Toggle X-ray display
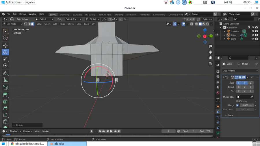 pyautogui.click(x=192, y=24)
